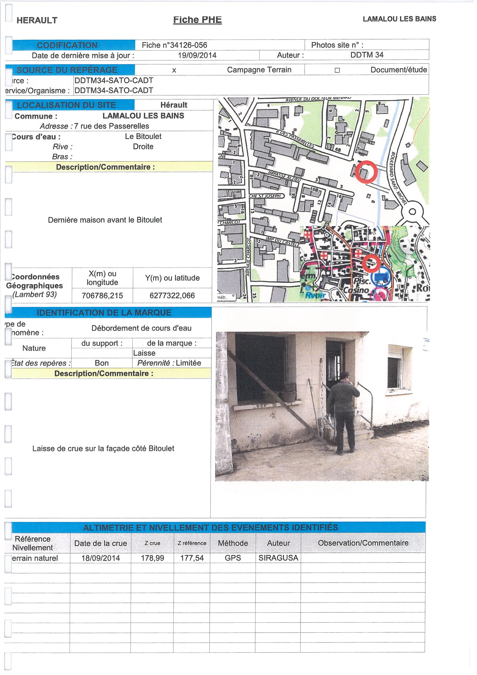Viewport: 477px width, 675px height.
Task: Click the Pérennité value 'Limitée'
Action: (190, 365)
